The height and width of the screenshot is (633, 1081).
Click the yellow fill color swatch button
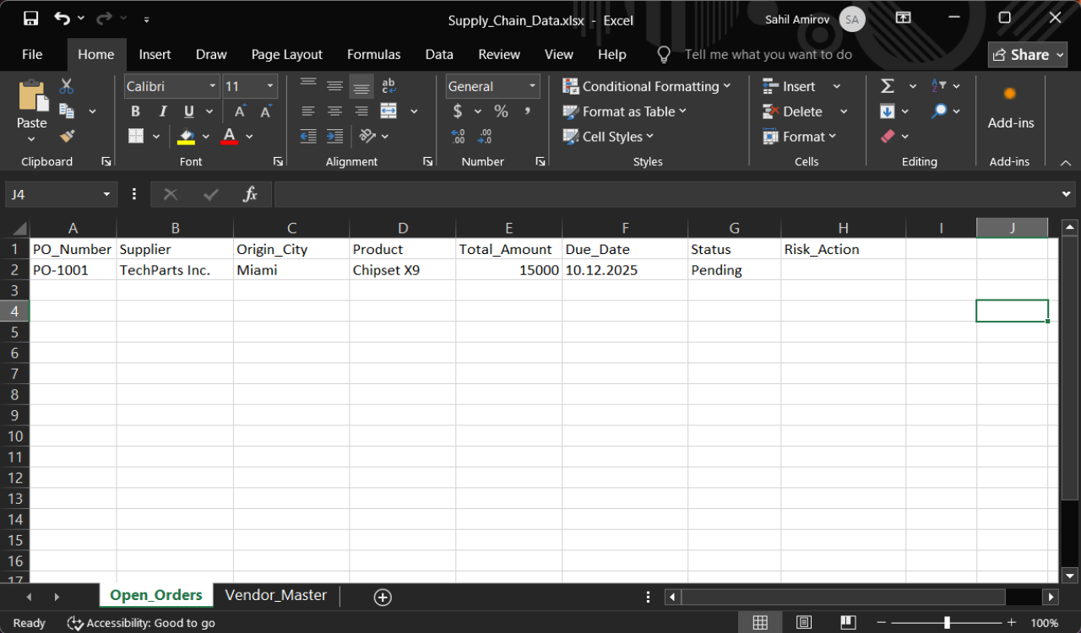click(x=187, y=136)
